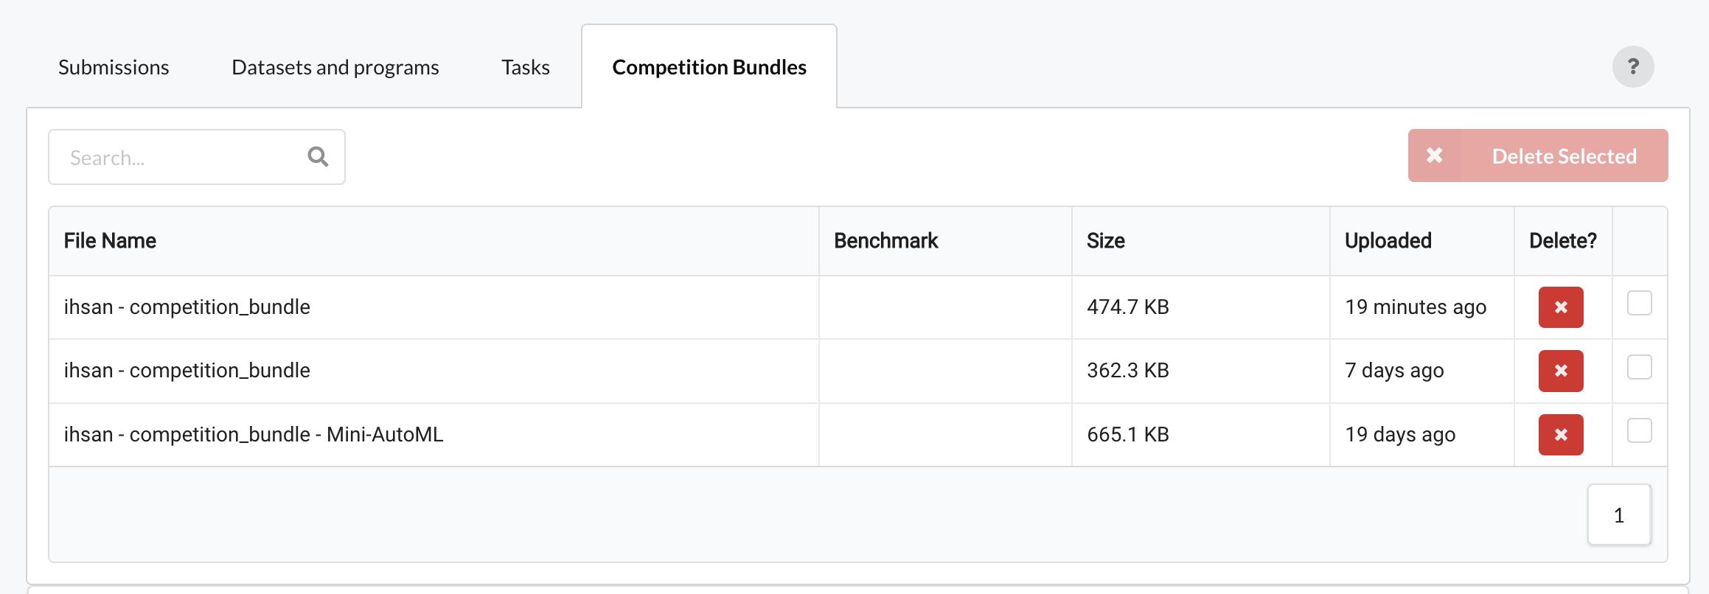This screenshot has width=1709, height=594.
Task: Open the Mini-AutoML competition bundle file name
Action: (x=254, y=435)
